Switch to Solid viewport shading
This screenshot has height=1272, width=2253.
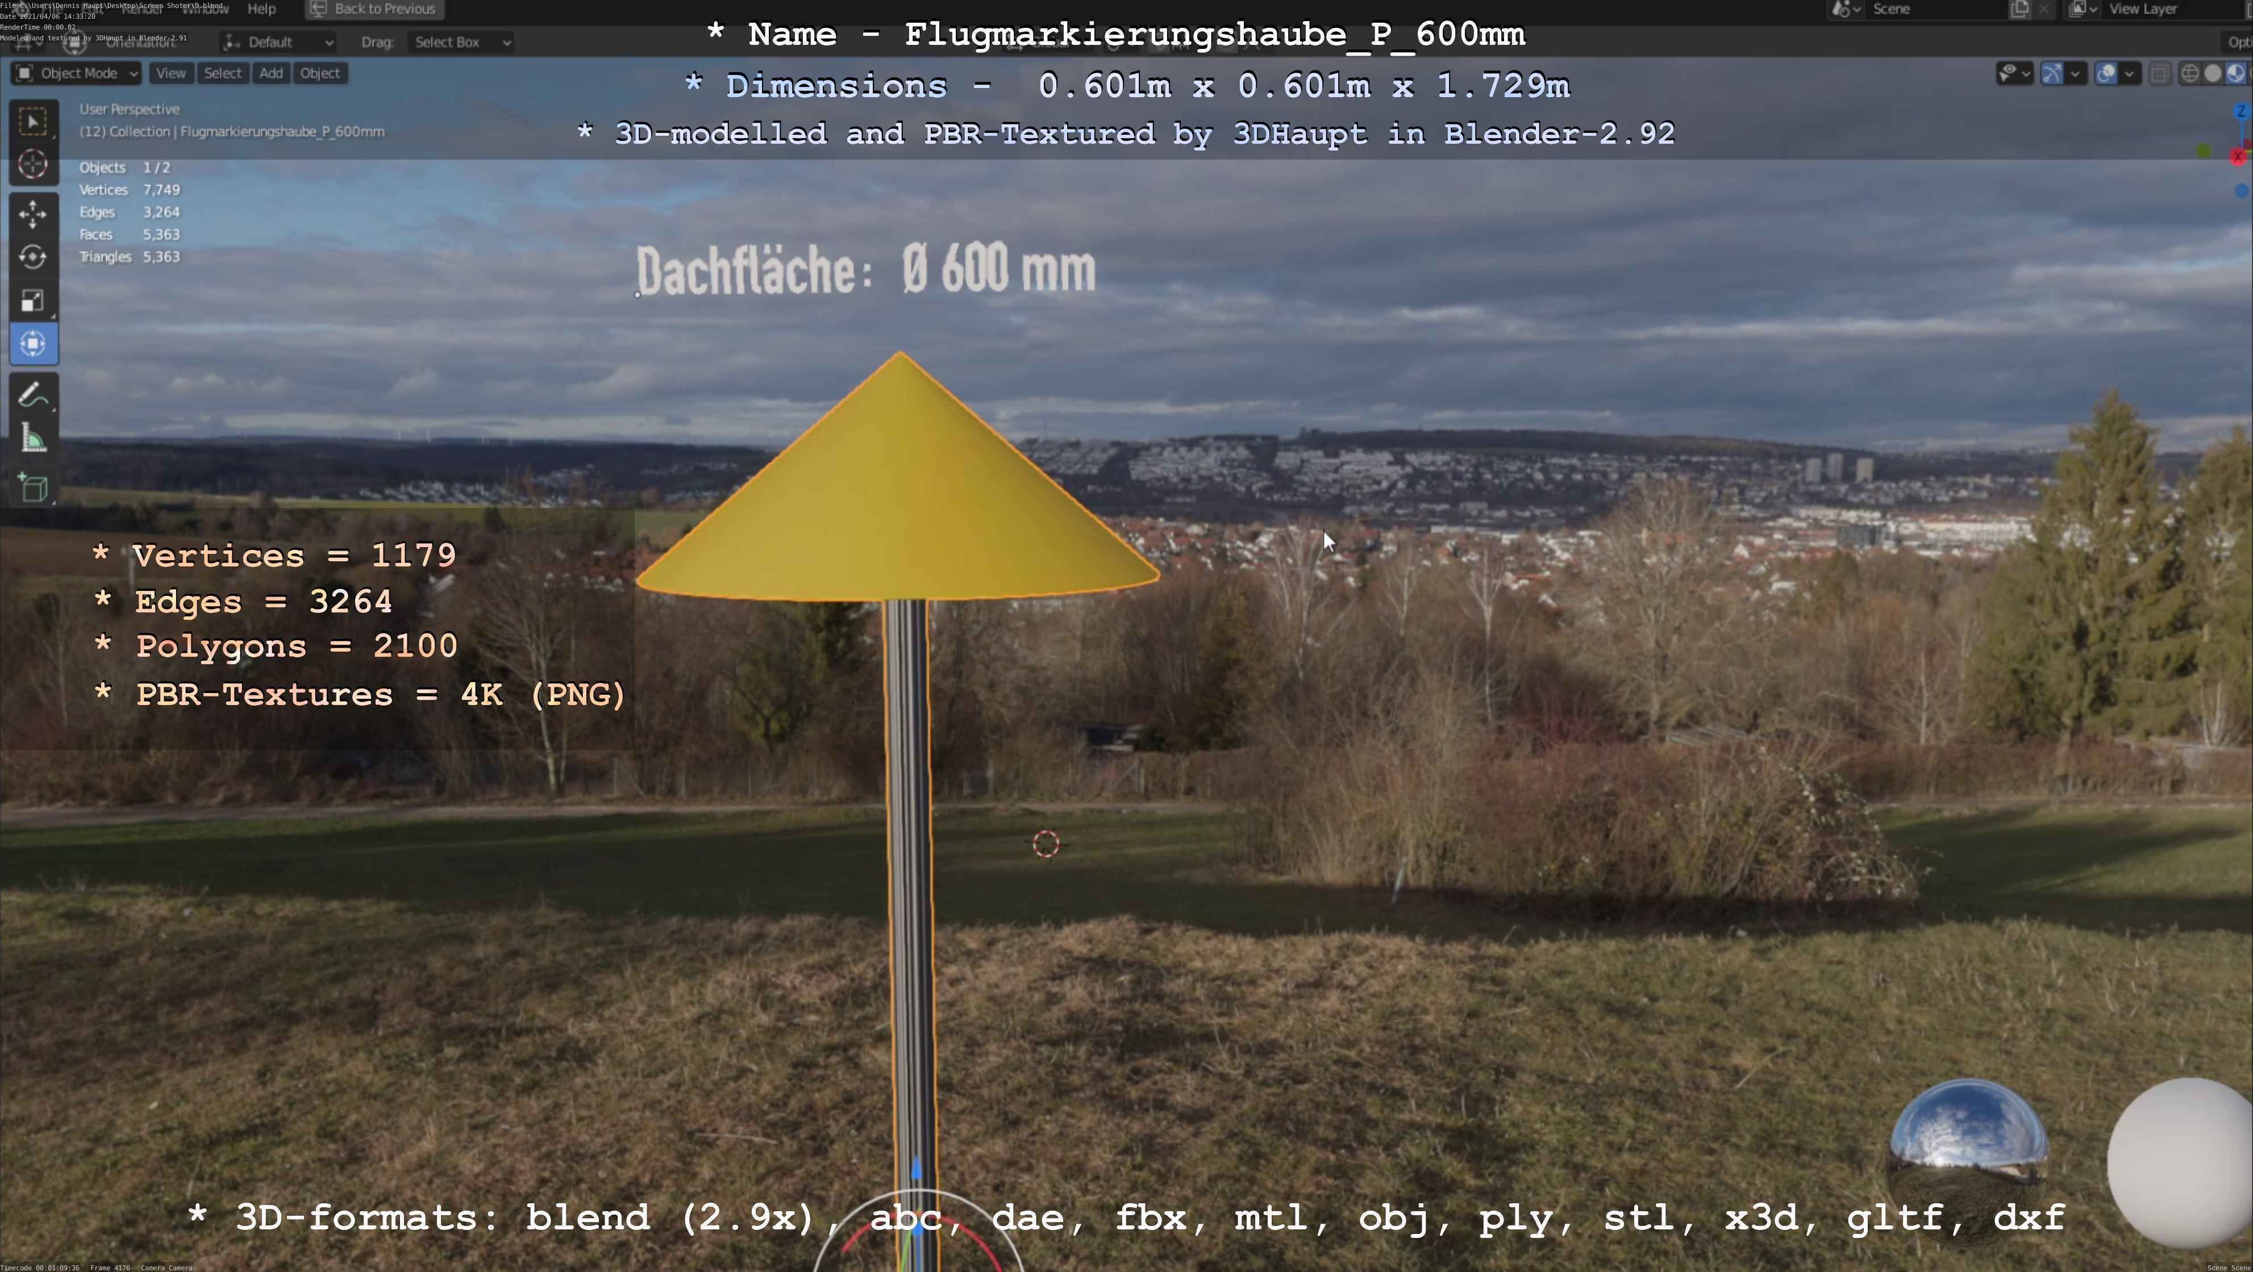point(2213,73)
